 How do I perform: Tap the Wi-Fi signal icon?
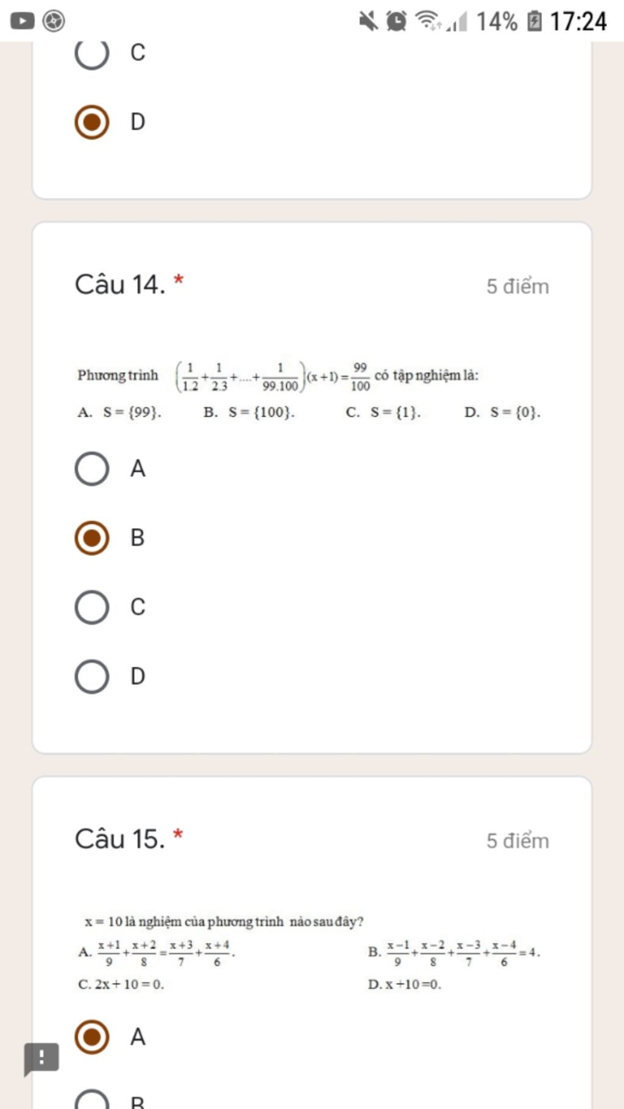tap(428, 21)
